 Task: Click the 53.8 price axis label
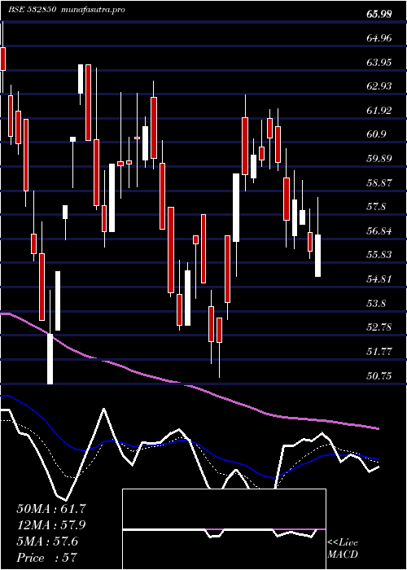tap(376, 303)
